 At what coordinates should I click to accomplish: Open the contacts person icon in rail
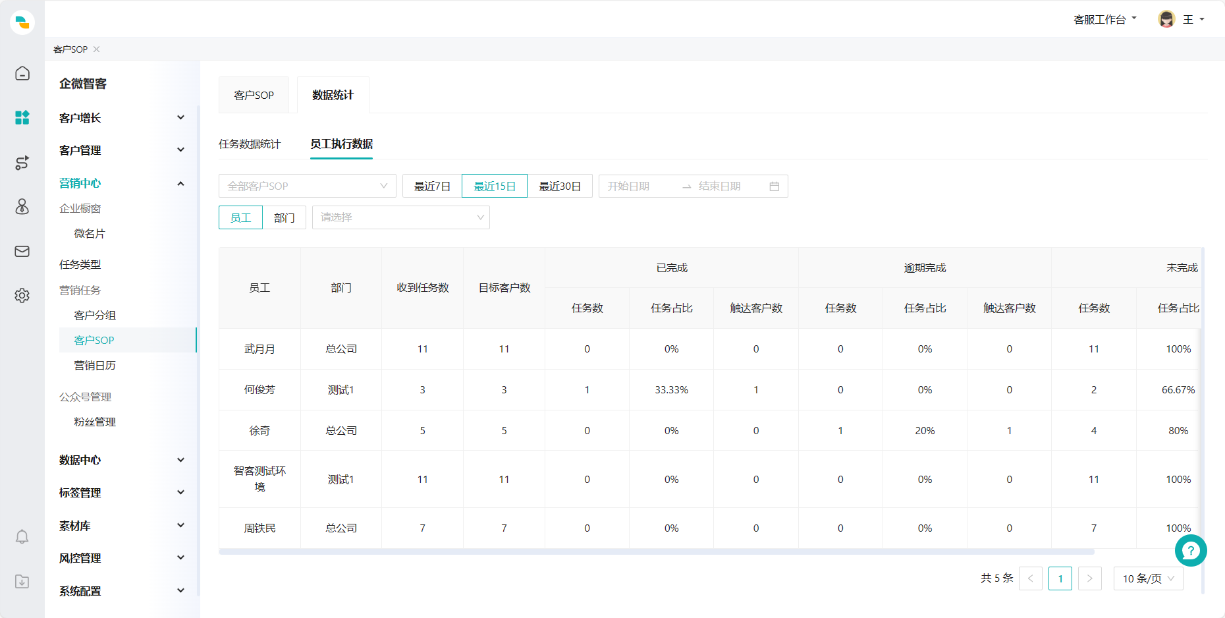[x=22, y=207]
